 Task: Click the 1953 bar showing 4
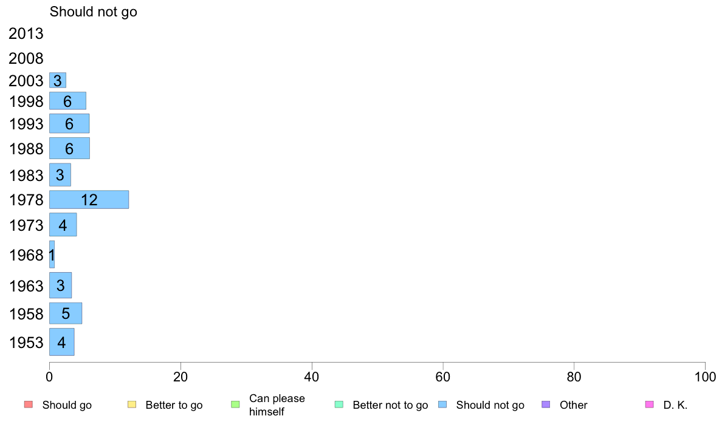(62, 342)
